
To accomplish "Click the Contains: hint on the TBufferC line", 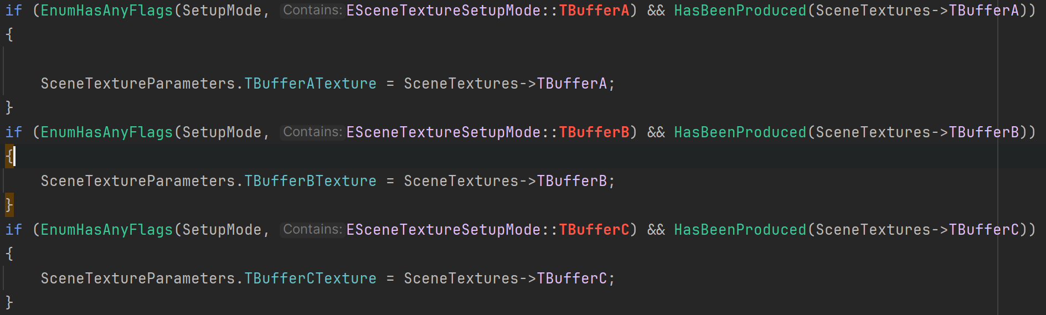I will [x=312, y=230].
